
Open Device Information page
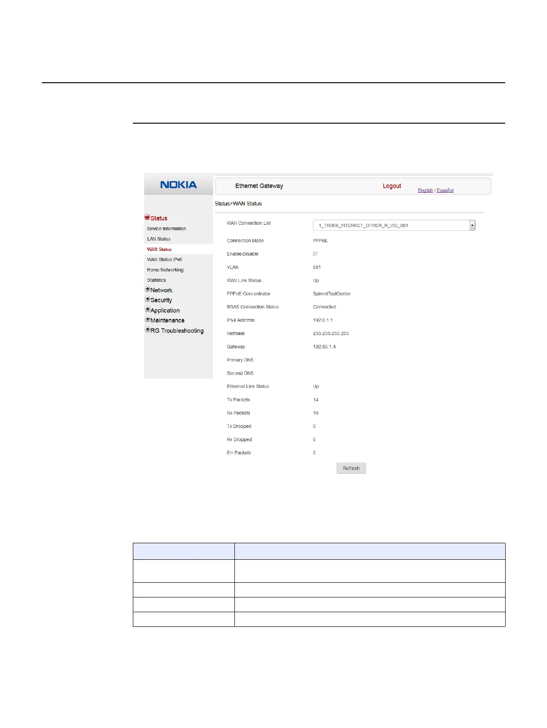pos(166,228)
